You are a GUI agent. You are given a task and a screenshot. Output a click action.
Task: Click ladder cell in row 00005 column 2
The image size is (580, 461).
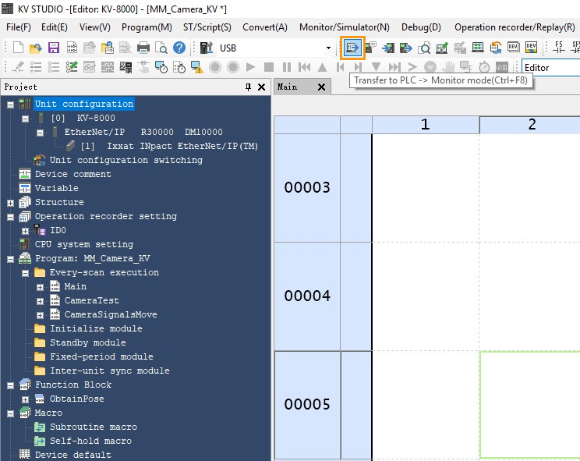530,404
